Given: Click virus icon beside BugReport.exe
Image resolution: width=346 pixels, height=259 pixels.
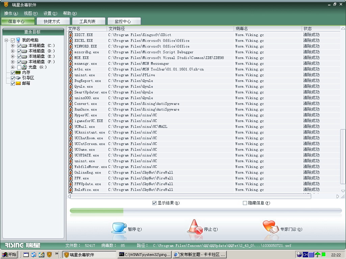Looking at the screenshot, I should tap(71, 81).
